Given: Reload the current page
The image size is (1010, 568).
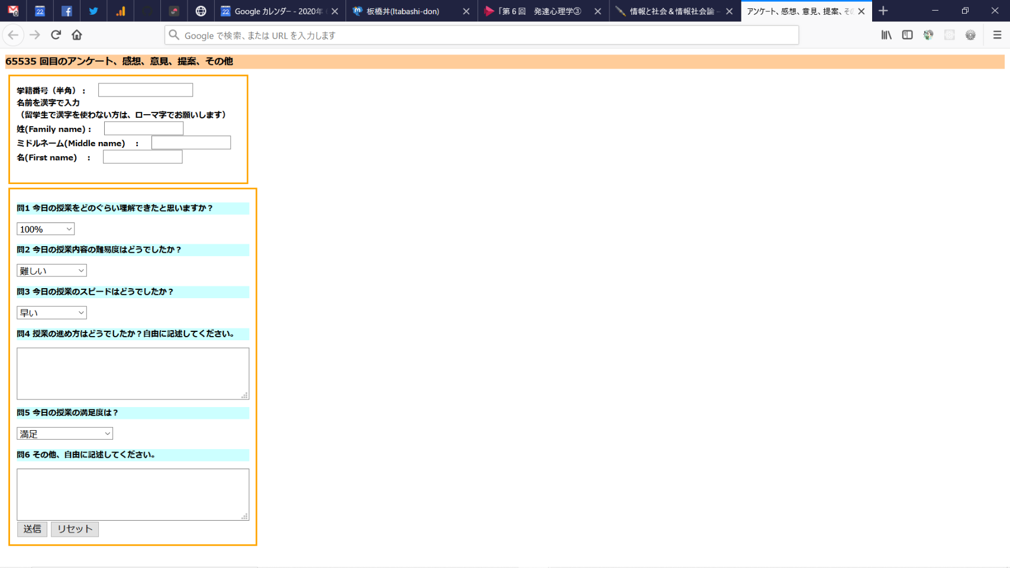Looking at the screenshot, I should click(x=56, y=35).
